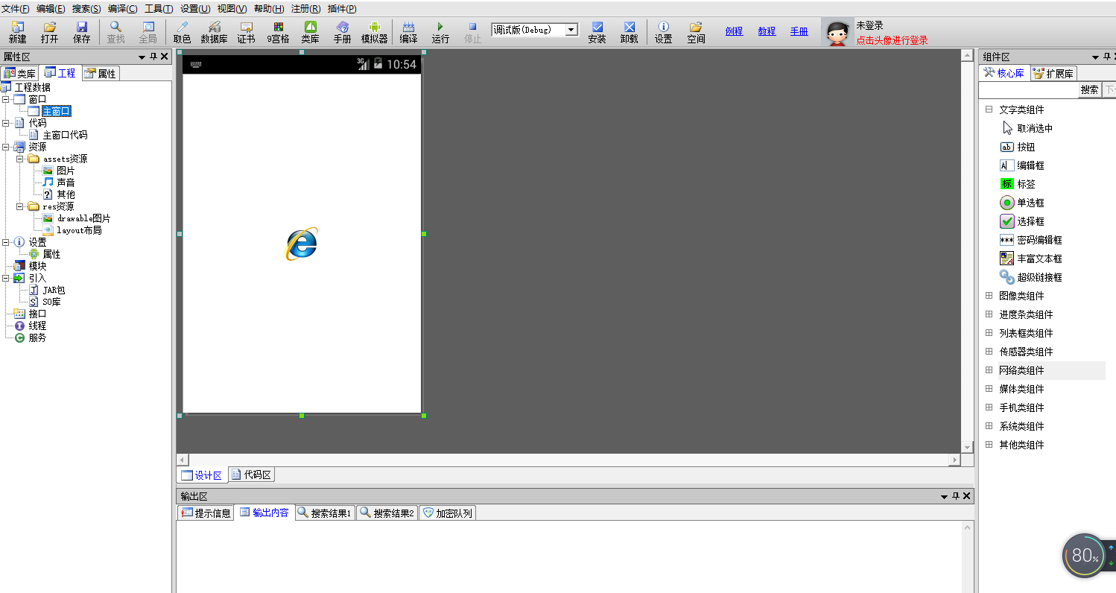
Task: Launch the 模拟器 Android emulator
Action: click(x=374, y=32)
